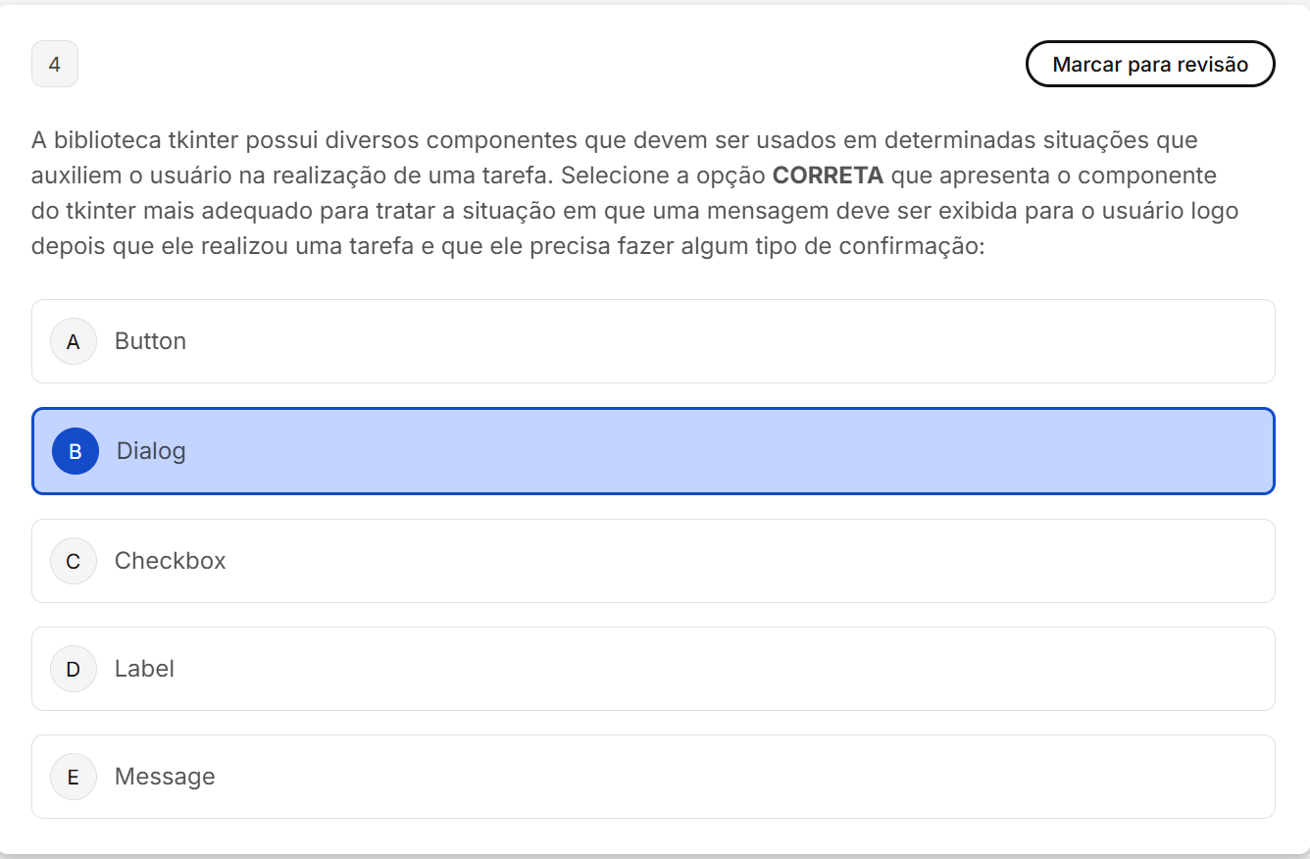The height and width of the screenshot is (859, 1310).
Task: Click the "Dialog" answer text
Action: 151,451
